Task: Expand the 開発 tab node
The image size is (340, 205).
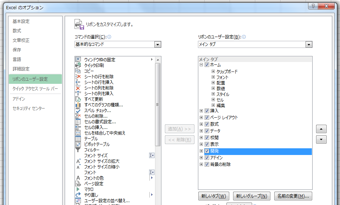Action: click(x=201, y=151)
